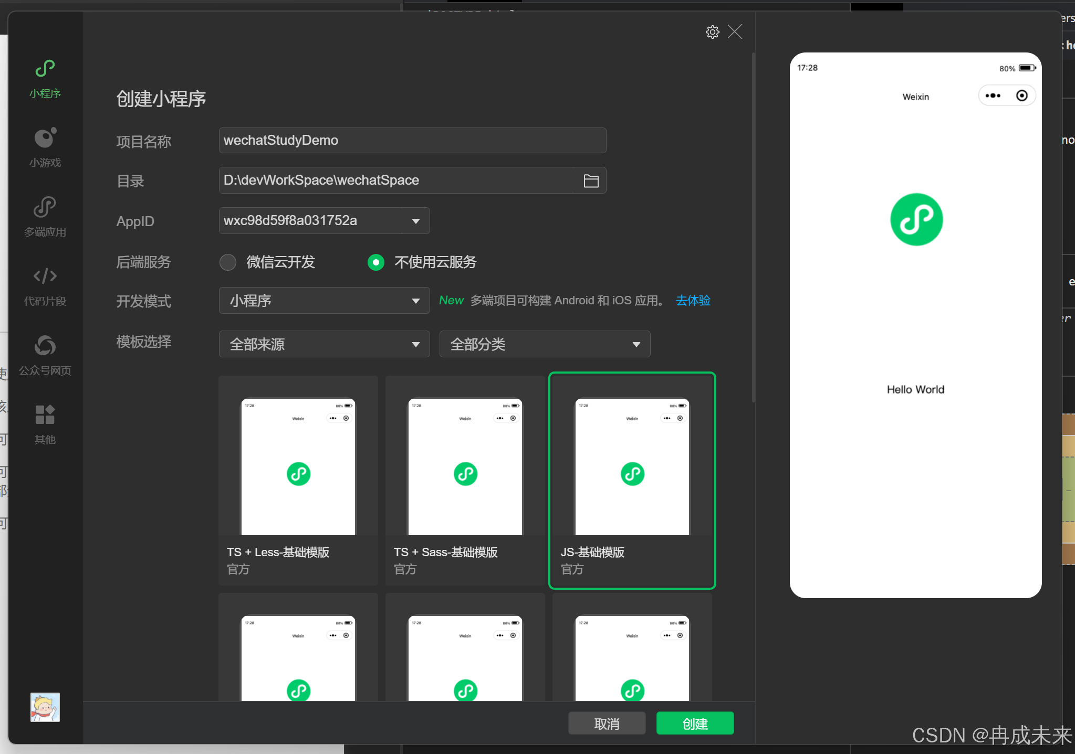Click the user avatar at bottom left
This screenshot has width=1075, height=754.
click(45, 707)
